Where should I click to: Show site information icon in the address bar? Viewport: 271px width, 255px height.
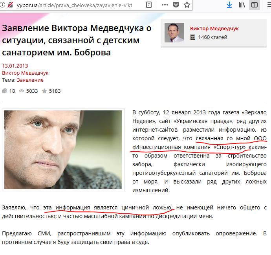[2, 5]
